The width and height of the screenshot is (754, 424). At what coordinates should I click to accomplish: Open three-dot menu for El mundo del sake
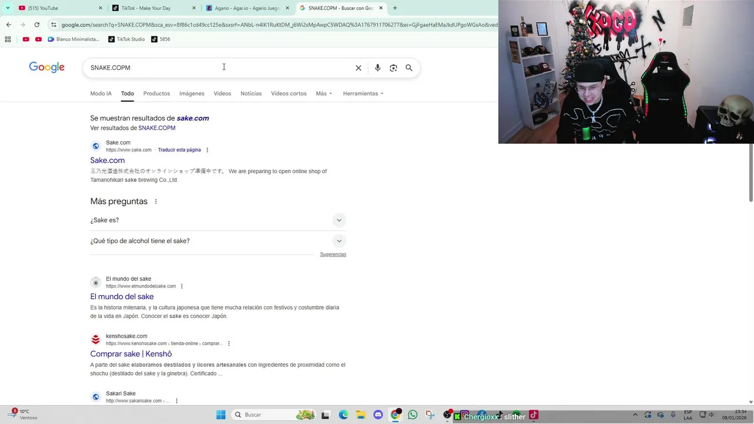click(x=181, y=286)
